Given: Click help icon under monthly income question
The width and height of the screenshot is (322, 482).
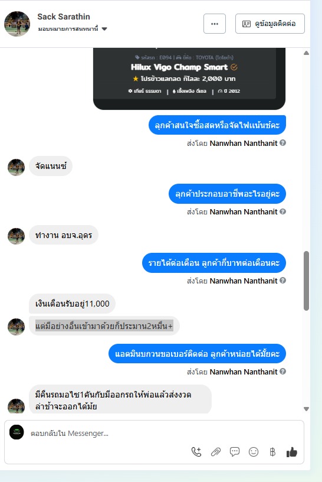Looking at the screenshot, I should click(283, 281).
